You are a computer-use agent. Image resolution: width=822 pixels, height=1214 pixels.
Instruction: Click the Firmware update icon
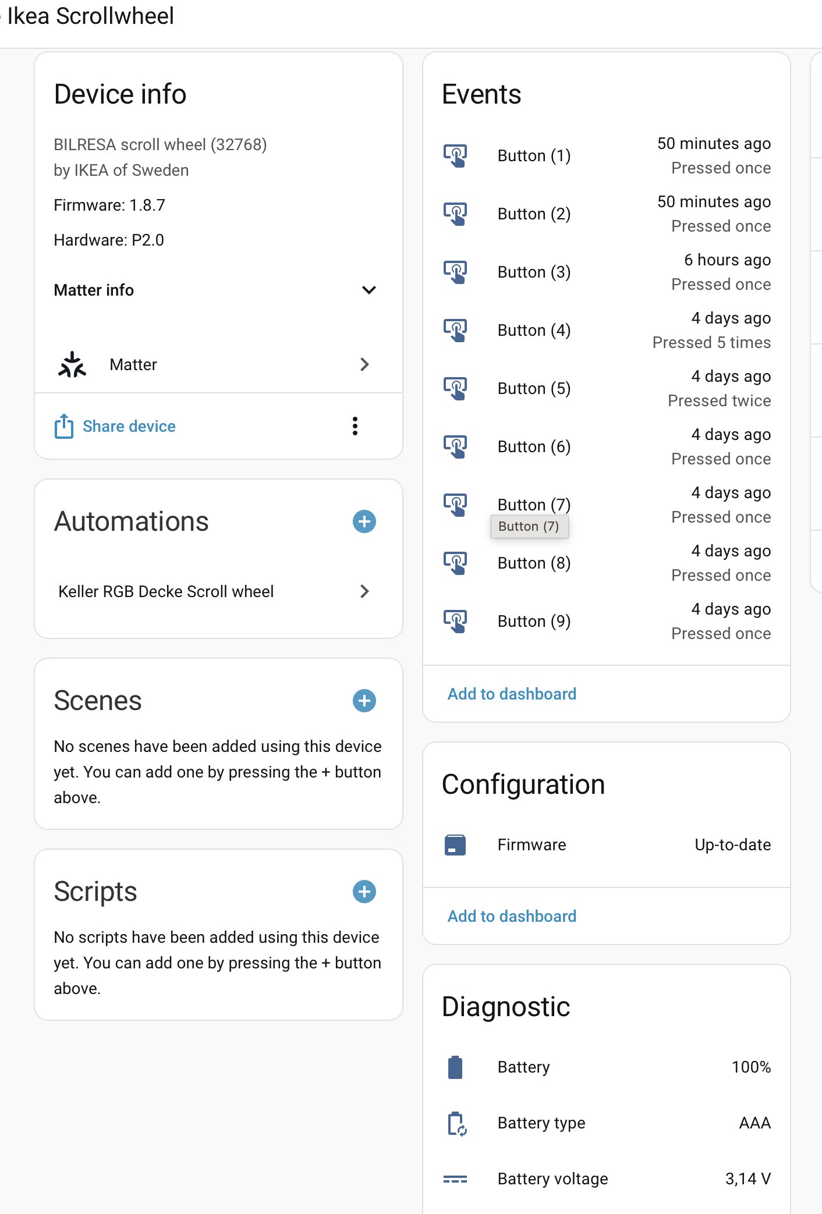pyautogui.click(x=455, y=845)
